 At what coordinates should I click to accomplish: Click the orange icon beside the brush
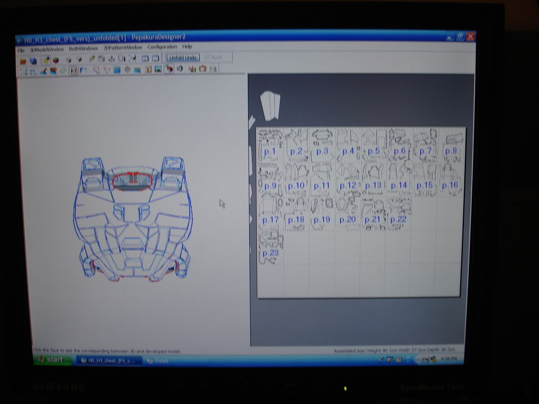[x=53, y=71]
